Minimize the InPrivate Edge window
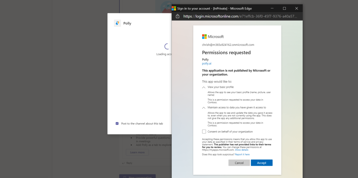Viewport: 358px width, 178px height. click(272, 8)
